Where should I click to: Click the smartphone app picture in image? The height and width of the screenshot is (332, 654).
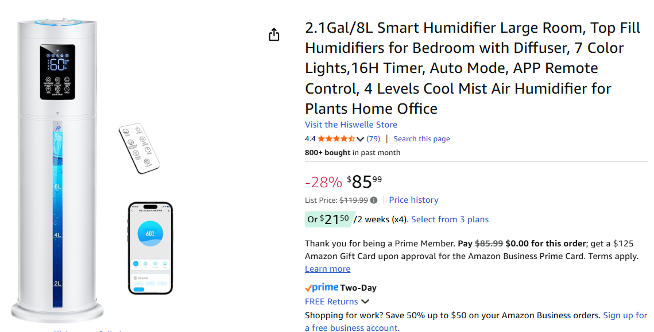coord(150,248)
